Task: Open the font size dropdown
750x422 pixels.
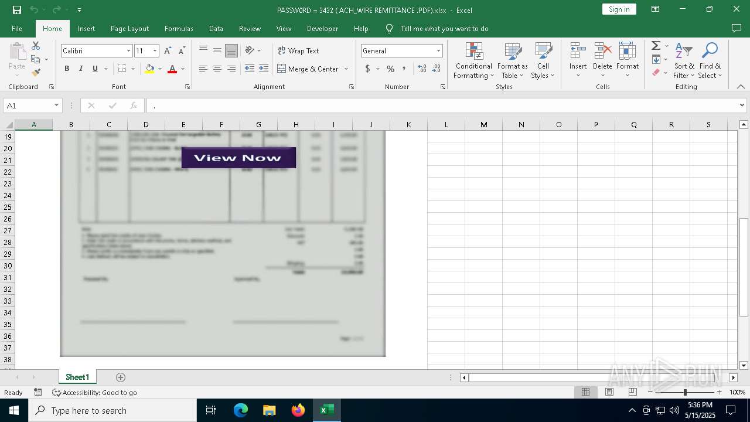Action: (155, 51)
